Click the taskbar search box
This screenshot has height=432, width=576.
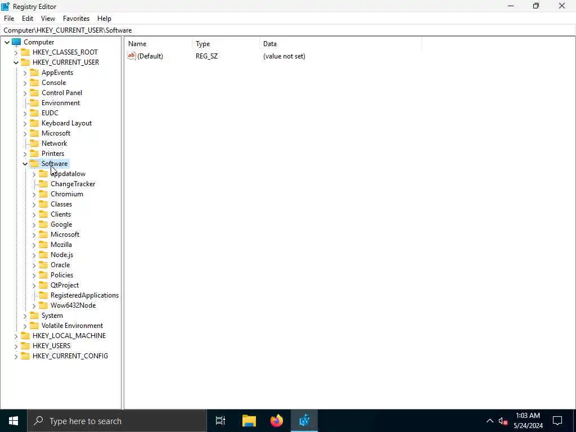tap(117, 421)
